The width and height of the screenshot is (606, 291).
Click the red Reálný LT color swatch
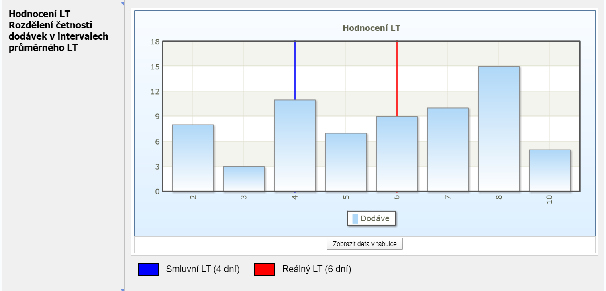264,269
